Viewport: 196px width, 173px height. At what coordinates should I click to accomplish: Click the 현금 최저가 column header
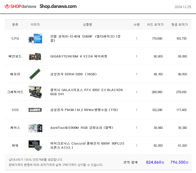(179, 25)
